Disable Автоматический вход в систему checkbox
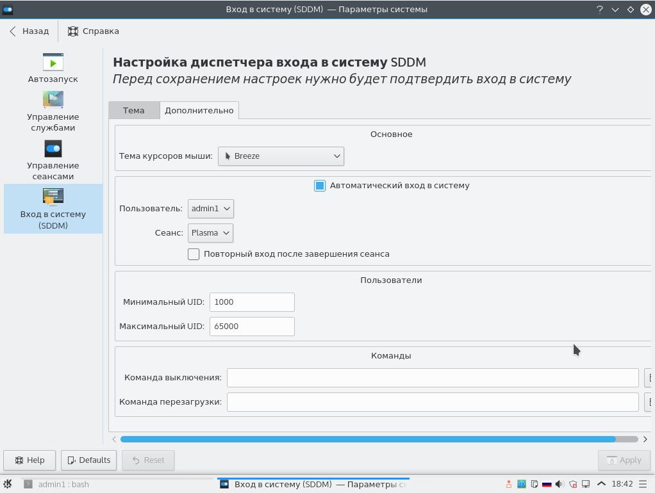This screenshot has width=655, height=493. (x=320, y=186)
